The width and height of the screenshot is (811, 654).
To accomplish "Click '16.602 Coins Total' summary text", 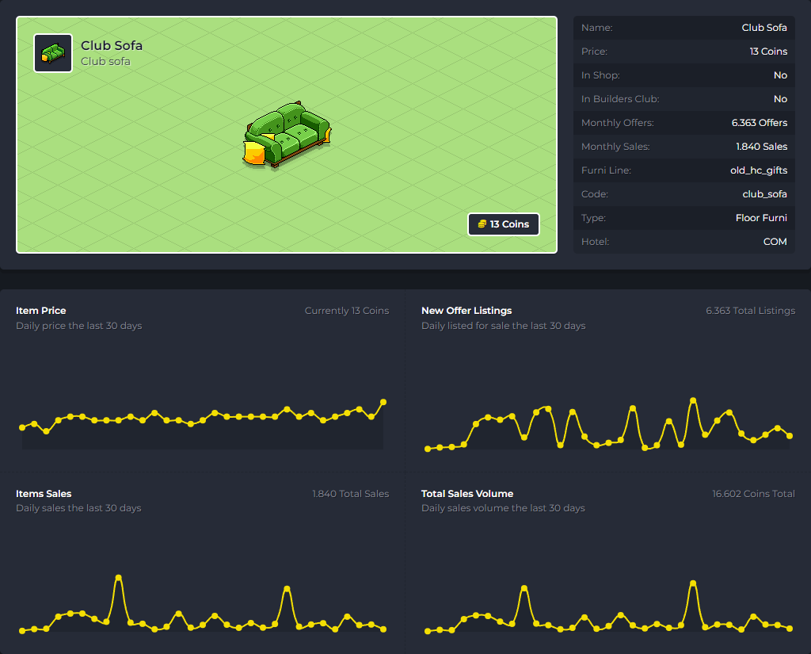I will click(x=754, y=494).
